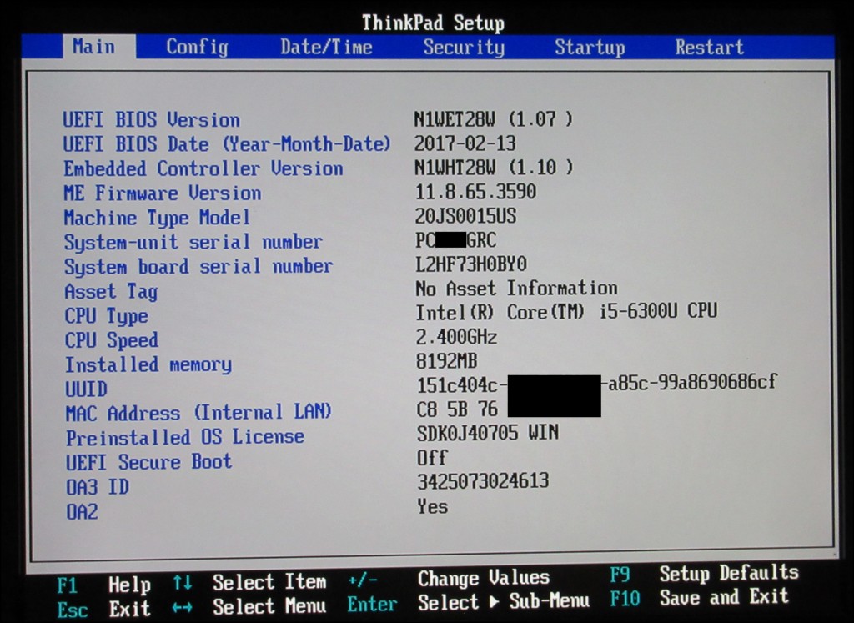Click the up/down arrows Select Item icon
This screenshot has height=623, width=854.
183,583
